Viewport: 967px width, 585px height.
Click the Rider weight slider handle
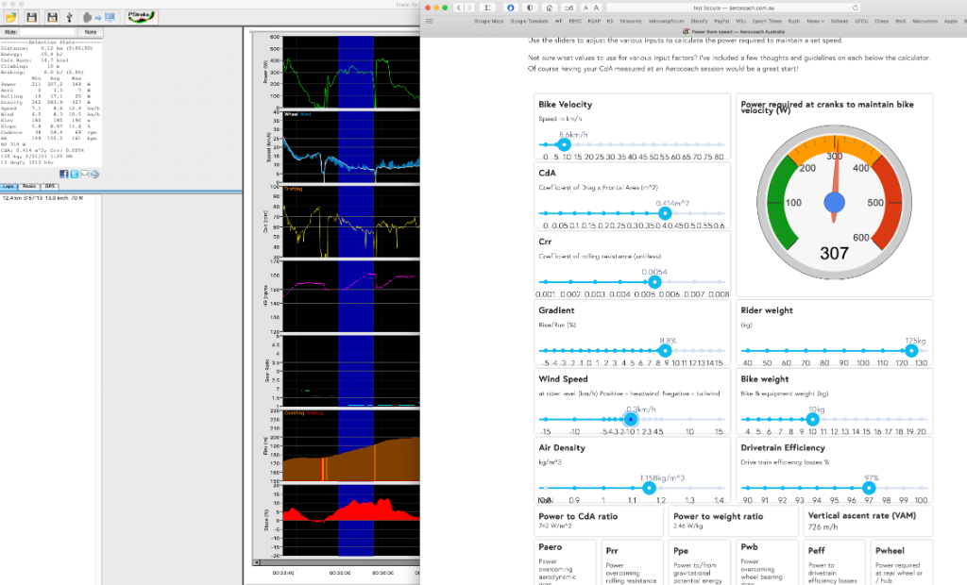pos(910,350)
